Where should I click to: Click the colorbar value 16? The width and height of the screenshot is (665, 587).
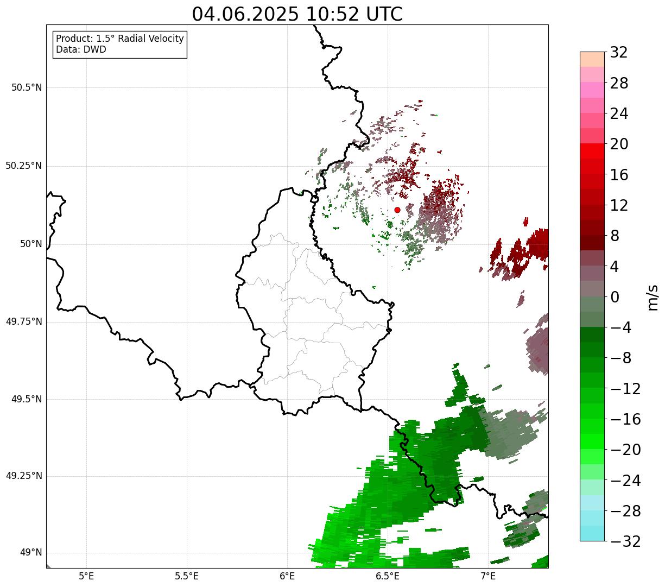tap(619, 175)
